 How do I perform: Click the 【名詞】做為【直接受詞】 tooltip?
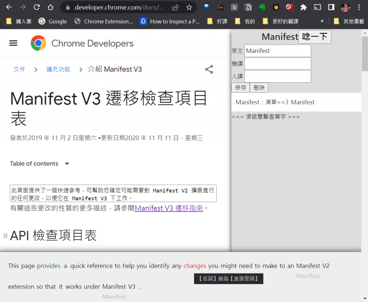click(229, 279)
